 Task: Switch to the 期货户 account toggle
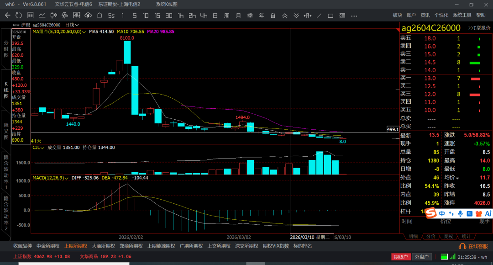400,257
